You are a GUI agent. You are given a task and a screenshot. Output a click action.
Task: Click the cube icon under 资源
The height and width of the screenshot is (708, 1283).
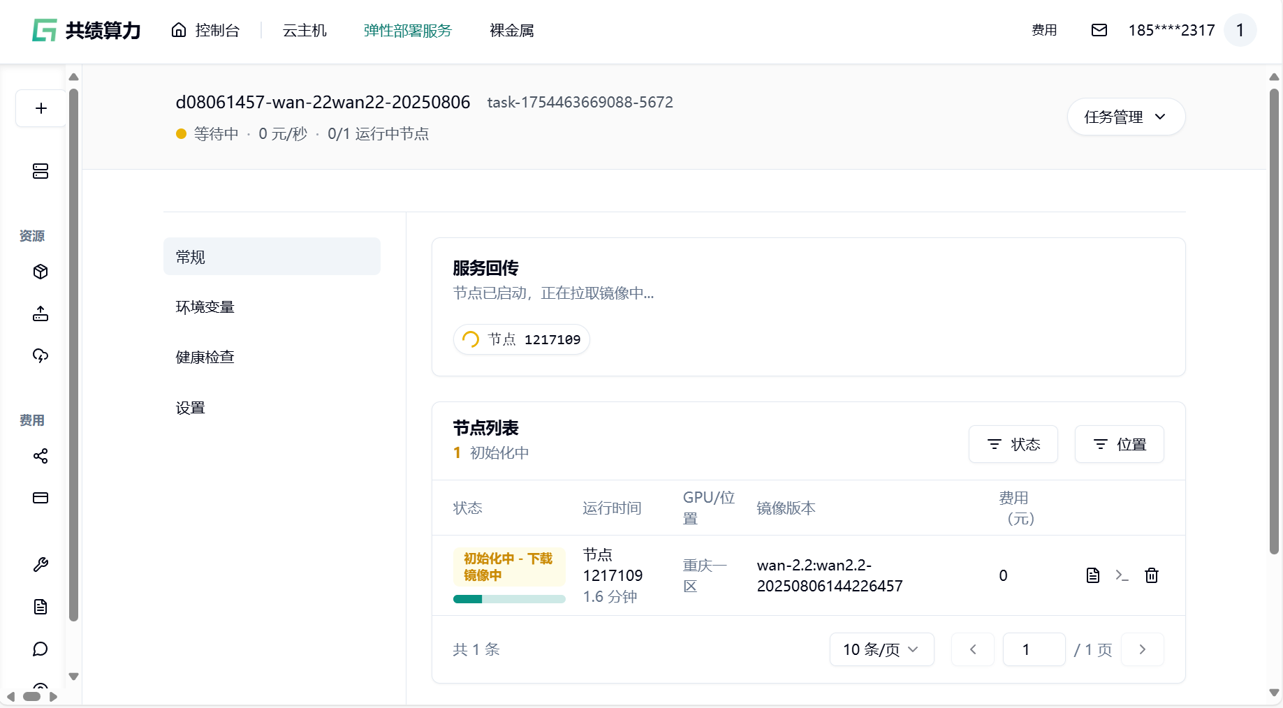(41, 272)
